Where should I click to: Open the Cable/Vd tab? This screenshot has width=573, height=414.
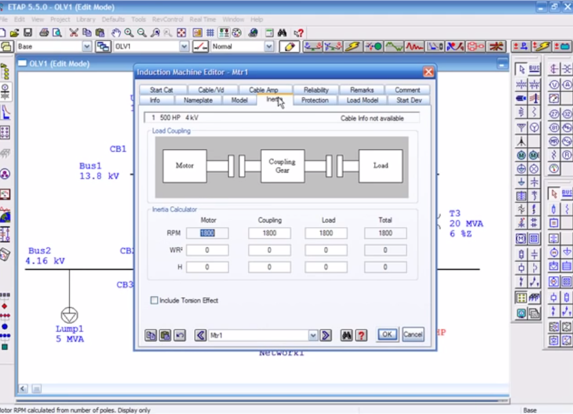[211, 90]
